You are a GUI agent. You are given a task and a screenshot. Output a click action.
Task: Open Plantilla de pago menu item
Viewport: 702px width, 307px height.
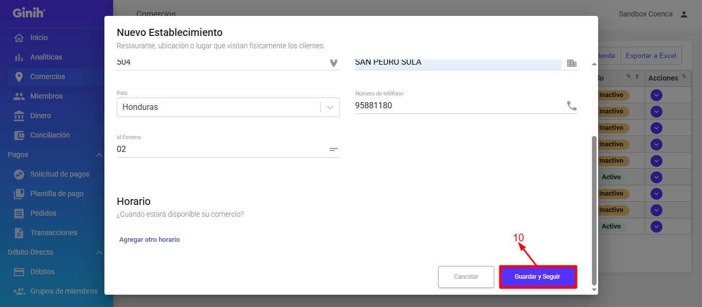(x=57, y=194)
